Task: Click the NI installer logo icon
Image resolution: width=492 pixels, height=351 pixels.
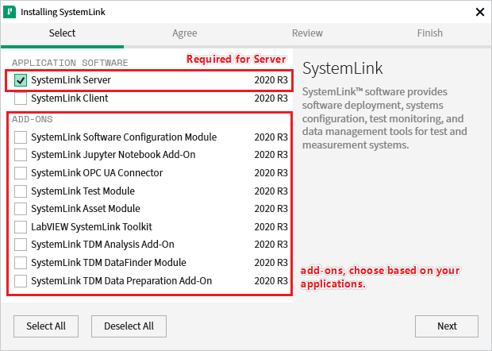Action: pos(10,12)
